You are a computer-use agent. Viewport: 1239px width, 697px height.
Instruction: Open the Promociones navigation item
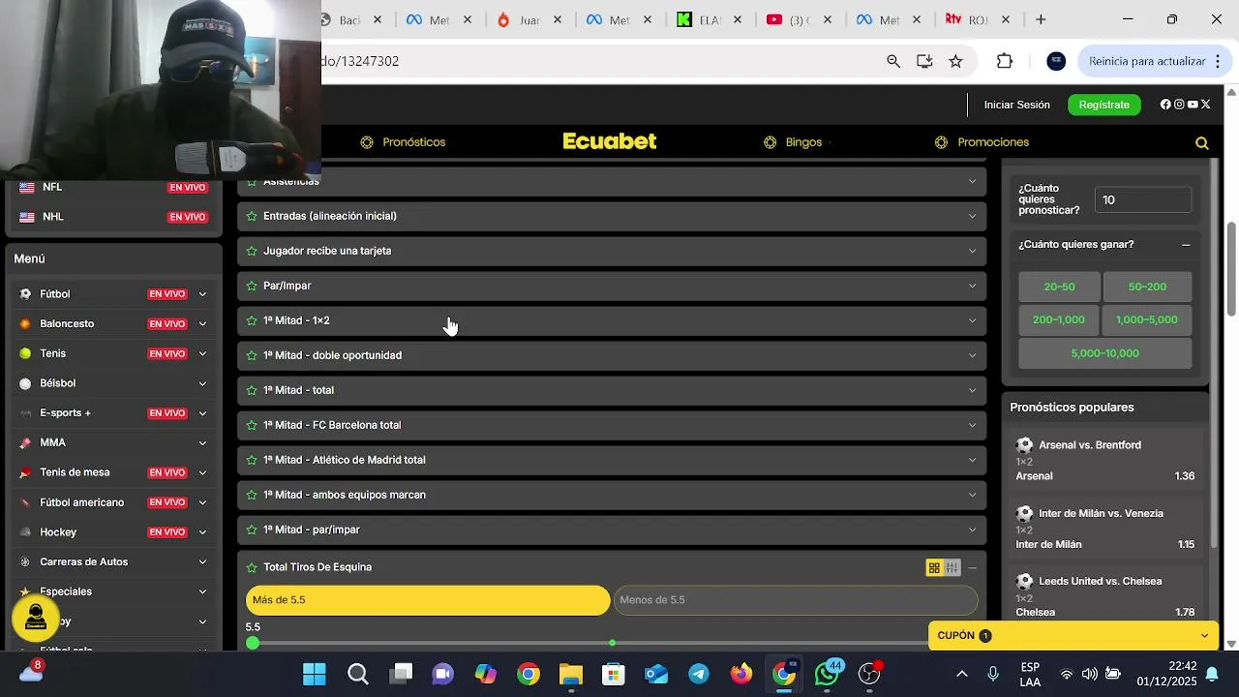coord(993,142)
